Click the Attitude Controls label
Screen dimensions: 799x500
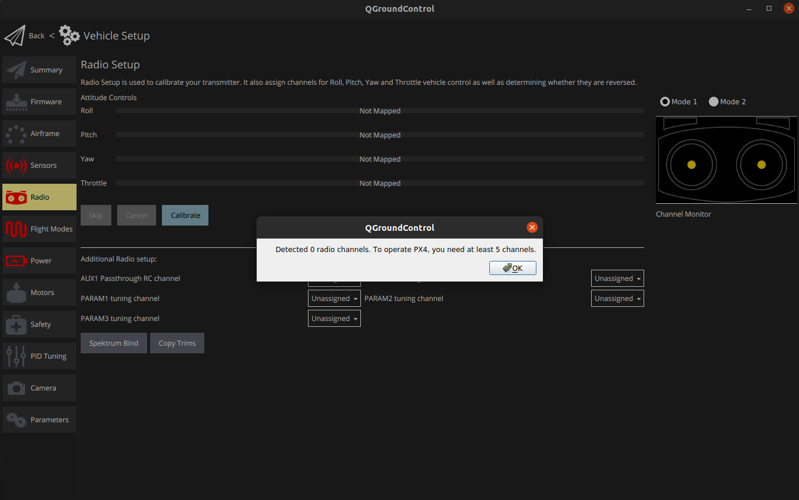pyautogui.click(x=108, y=98)
